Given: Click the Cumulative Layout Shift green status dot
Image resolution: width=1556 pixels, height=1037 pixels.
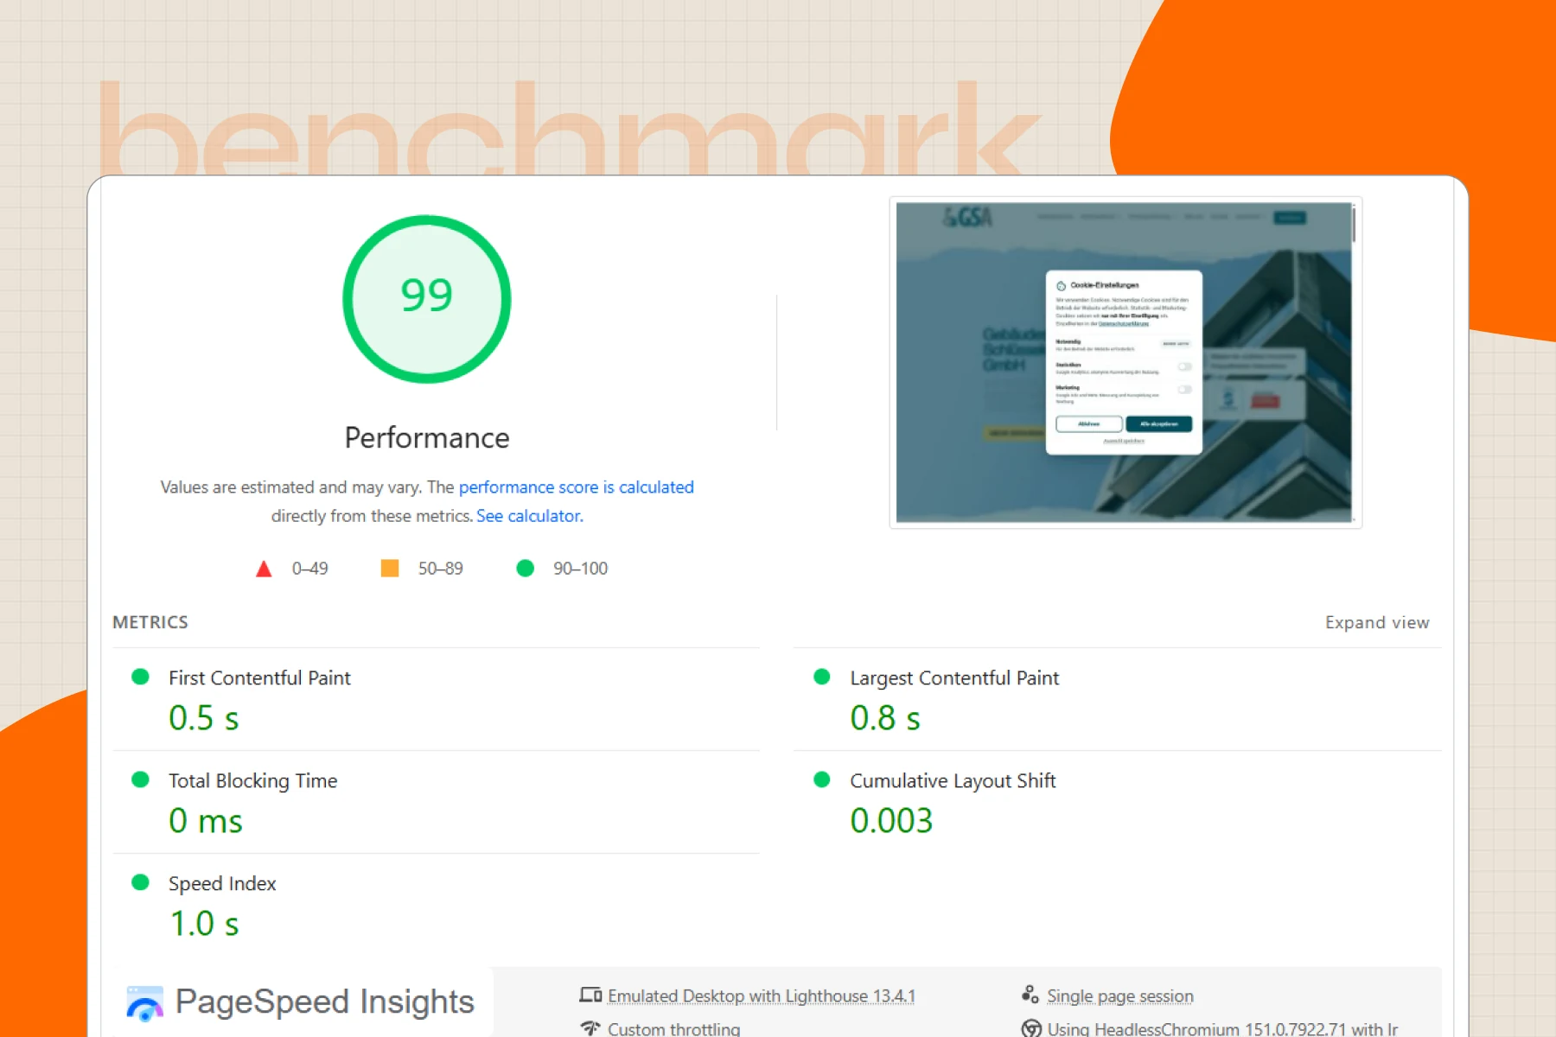Looking at the screenshot, I should pyautogui.click(x=822, y=779).
